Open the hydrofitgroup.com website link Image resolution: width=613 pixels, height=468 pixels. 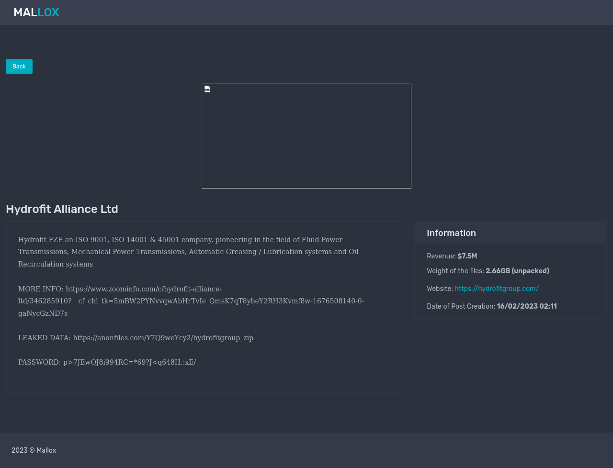tap(497, 289)
